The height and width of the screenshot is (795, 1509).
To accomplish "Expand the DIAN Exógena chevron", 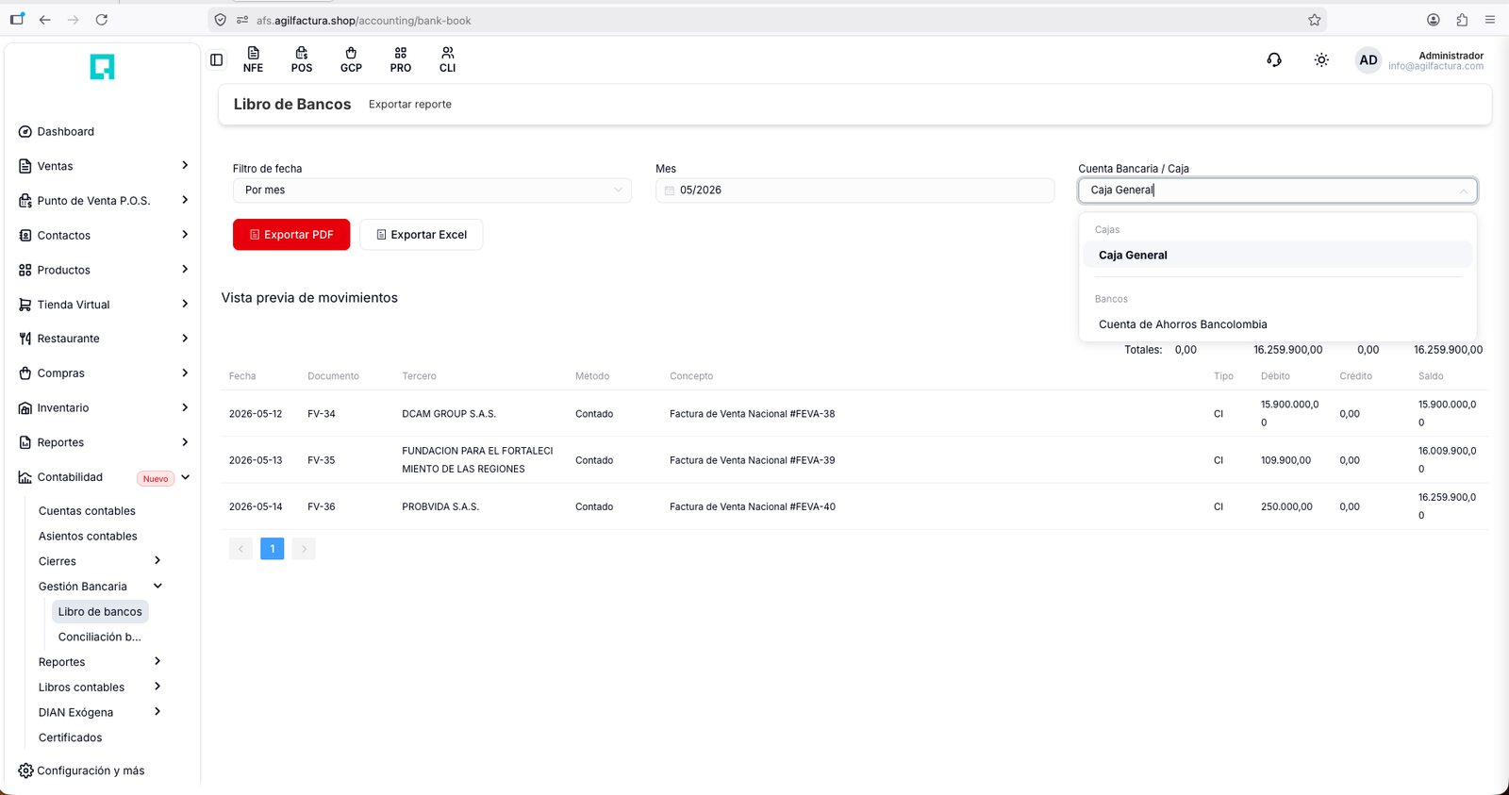I will pyautogui.click(x=158, y=712).
